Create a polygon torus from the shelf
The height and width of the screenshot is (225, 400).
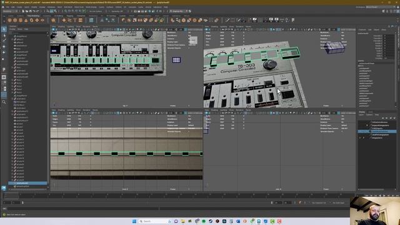(32, 20)
